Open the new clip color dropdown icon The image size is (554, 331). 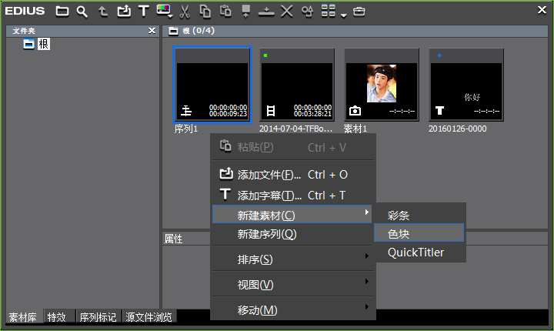tap(165, 11)
